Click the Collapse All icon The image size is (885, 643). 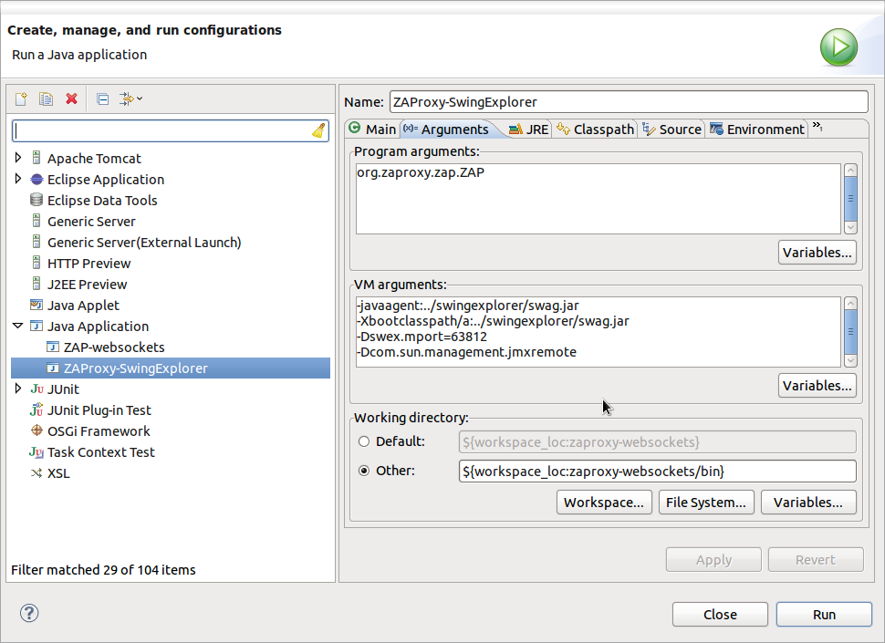click(x=103, y=99)
